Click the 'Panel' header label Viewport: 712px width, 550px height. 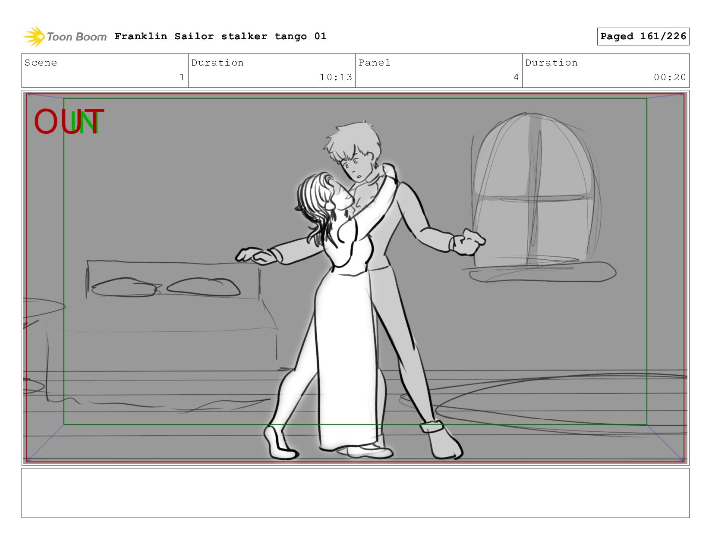[375, 63]
